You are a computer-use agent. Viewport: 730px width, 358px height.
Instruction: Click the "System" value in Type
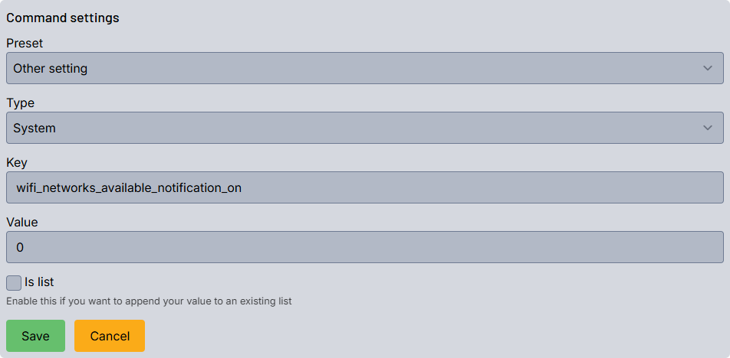(x=35, y=128)
